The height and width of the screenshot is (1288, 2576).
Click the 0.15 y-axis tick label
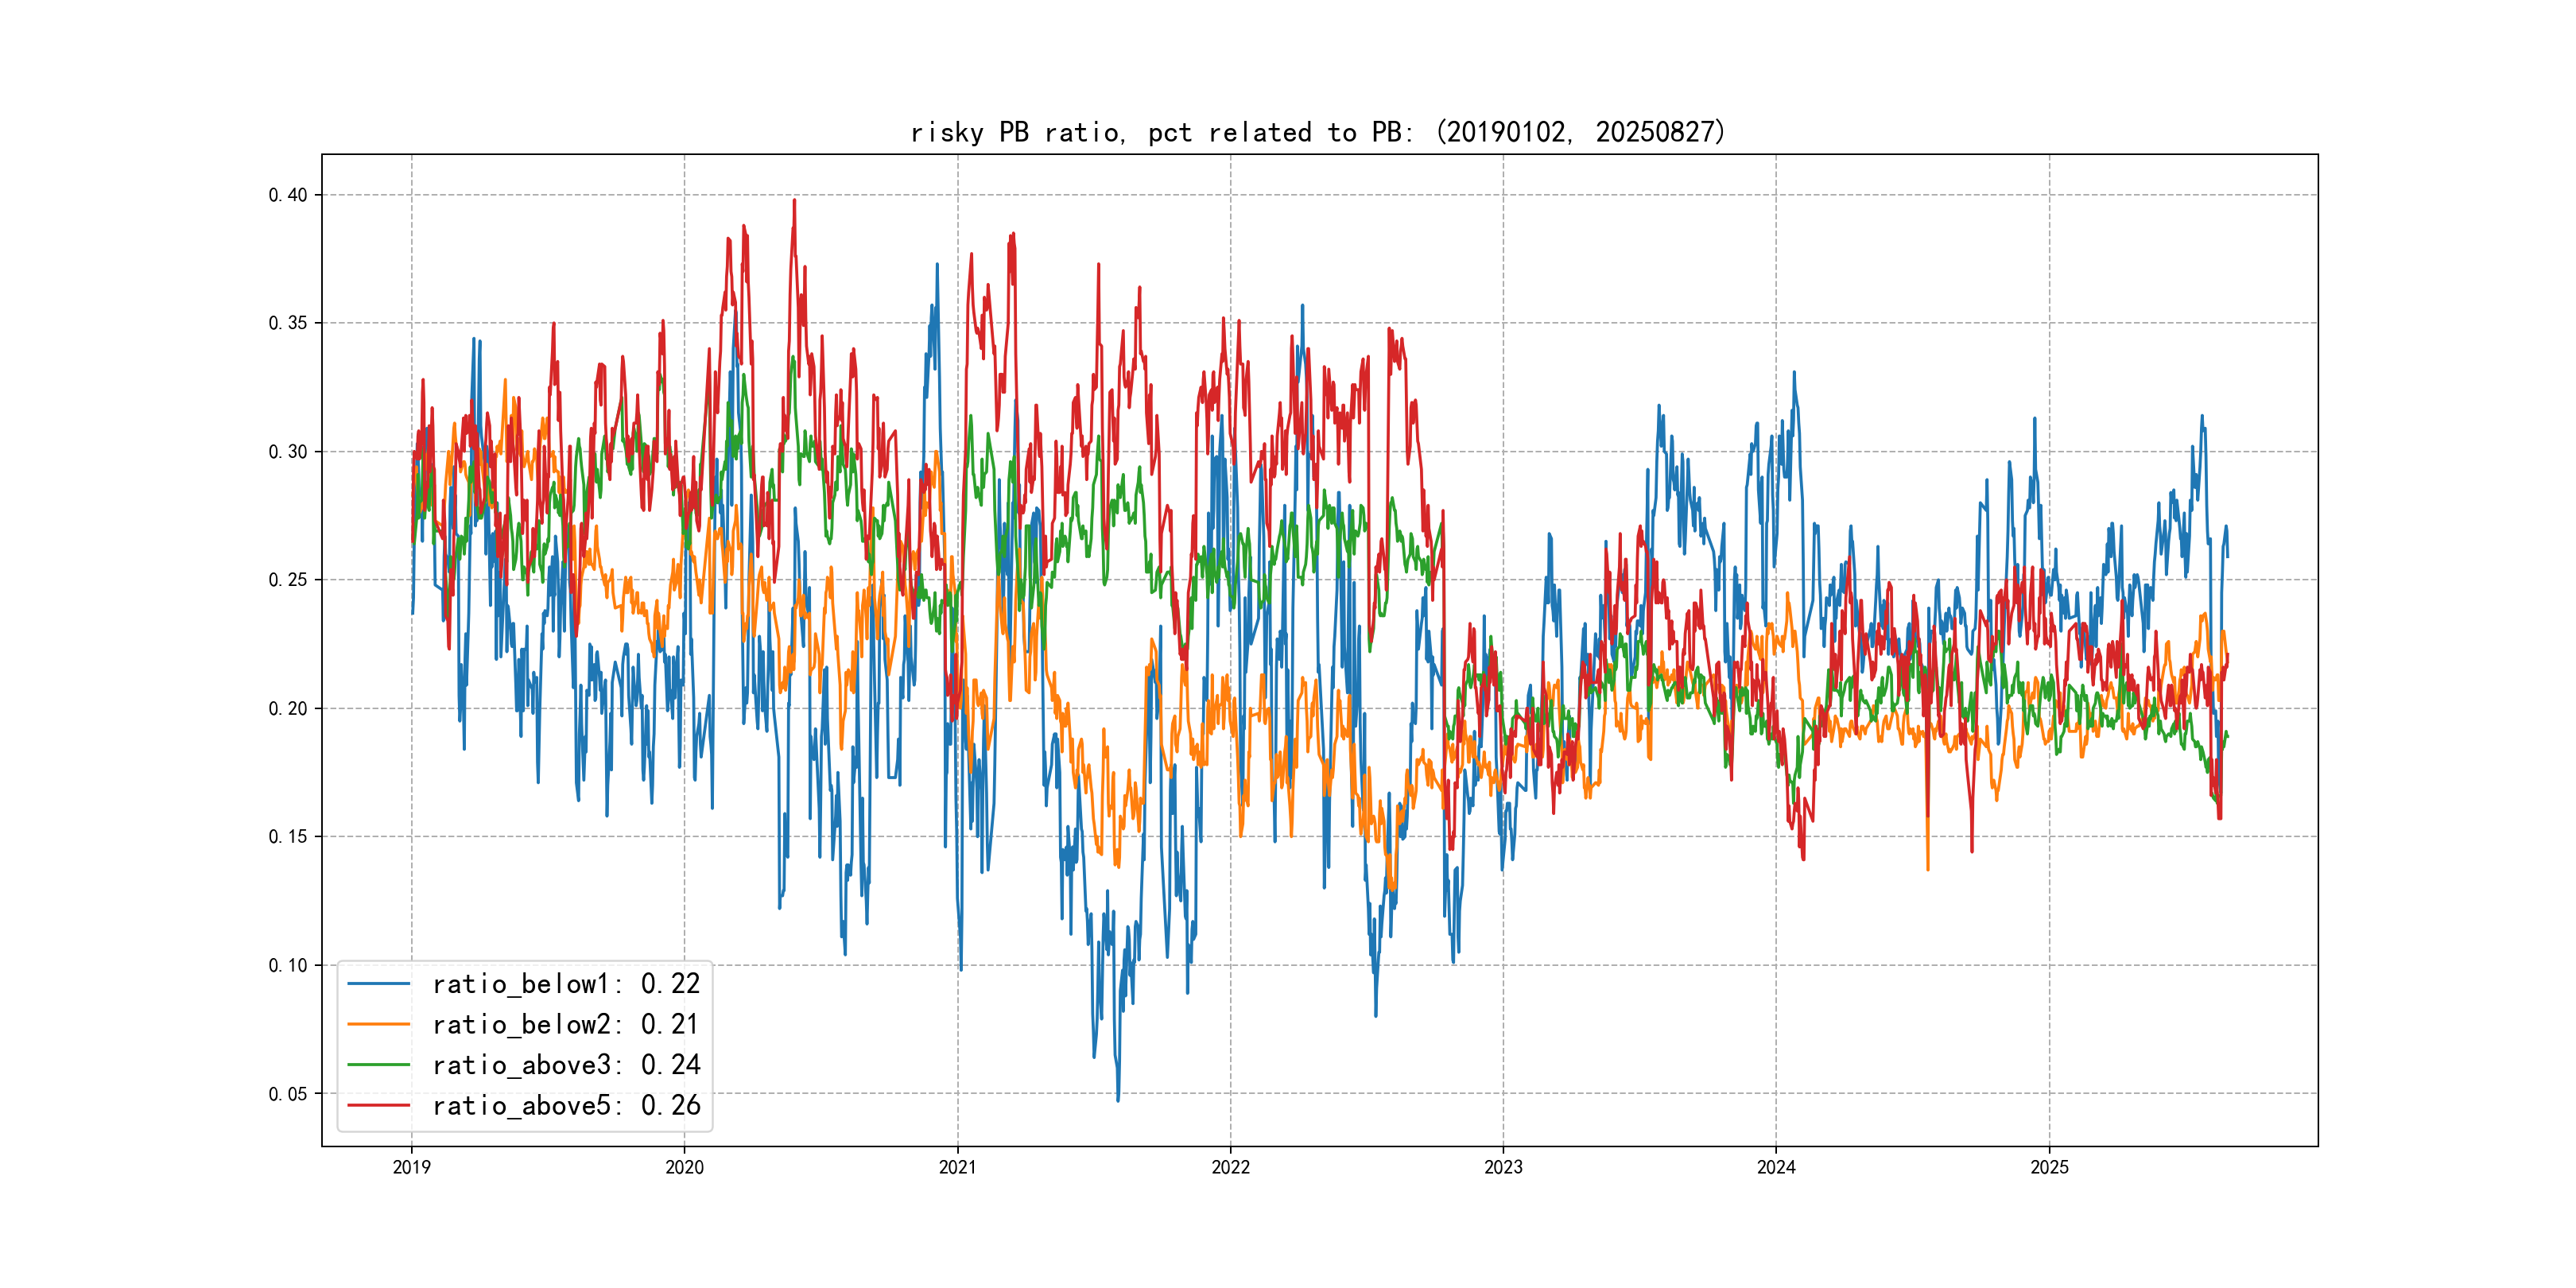[x=288, y=837]
